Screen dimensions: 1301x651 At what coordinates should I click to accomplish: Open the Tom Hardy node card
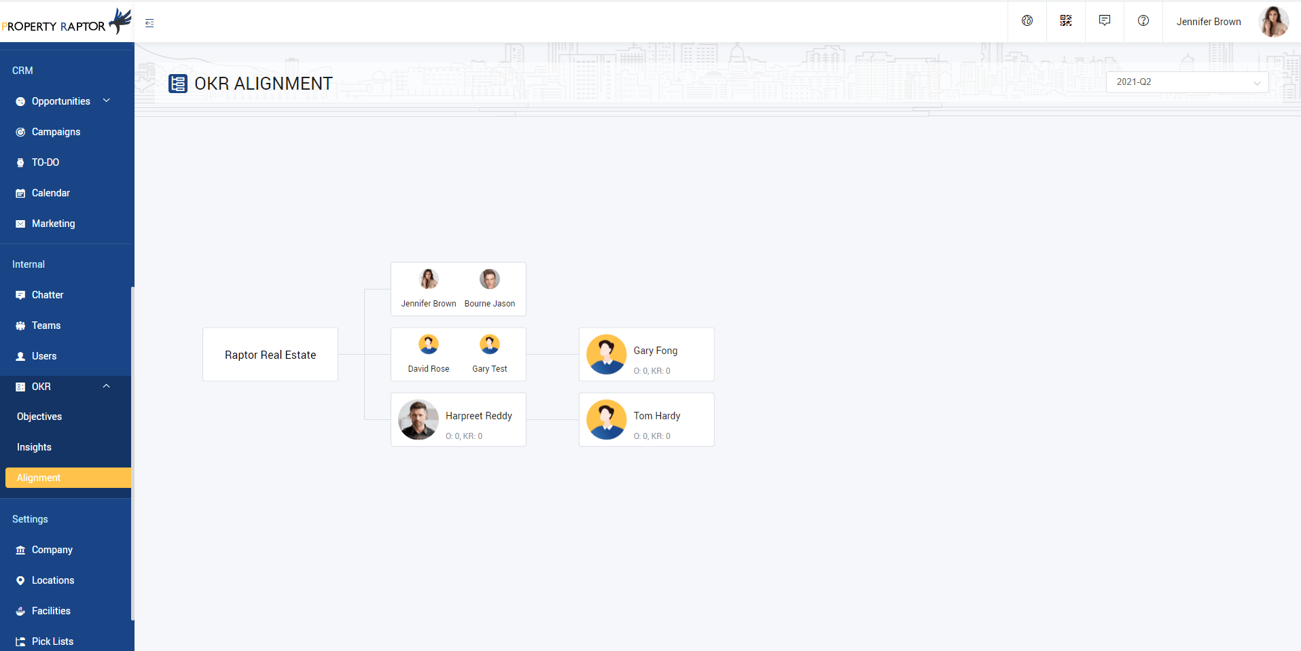click(x=647, y=419)
